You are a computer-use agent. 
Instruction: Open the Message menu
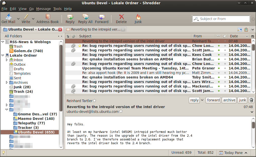click(44, 9)
